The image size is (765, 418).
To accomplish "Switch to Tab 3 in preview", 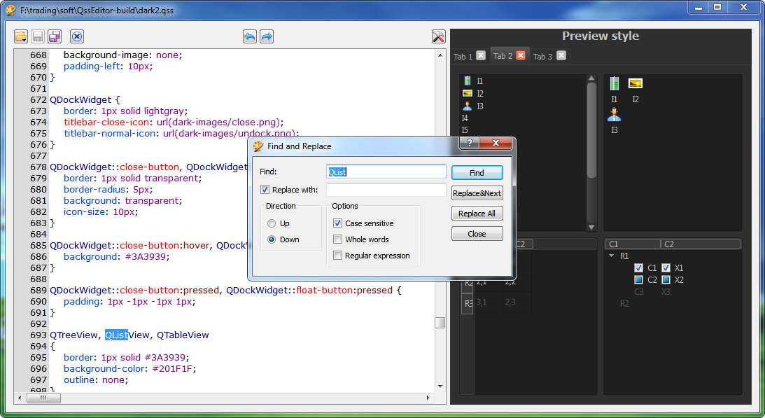I will (542, 56).
